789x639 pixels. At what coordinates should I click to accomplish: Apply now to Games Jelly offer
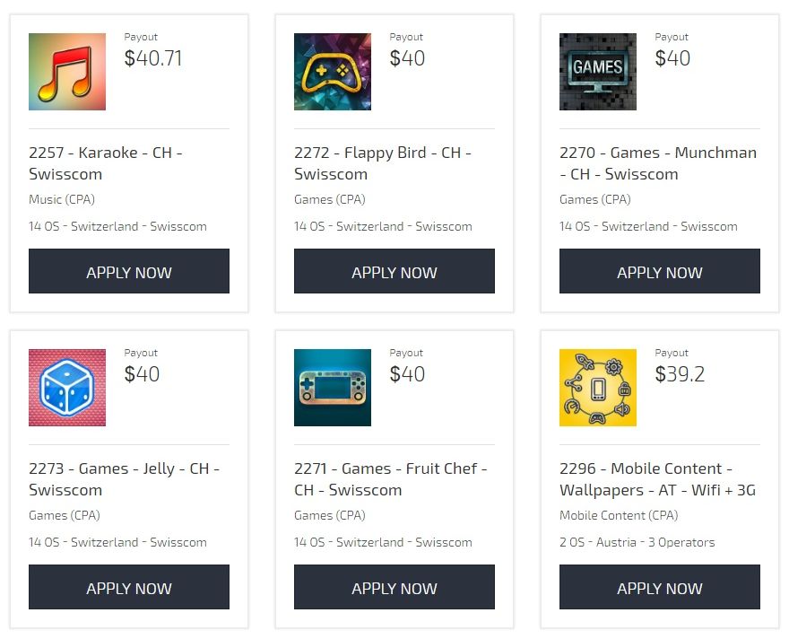pyautogui.click(x=129, y=587)
